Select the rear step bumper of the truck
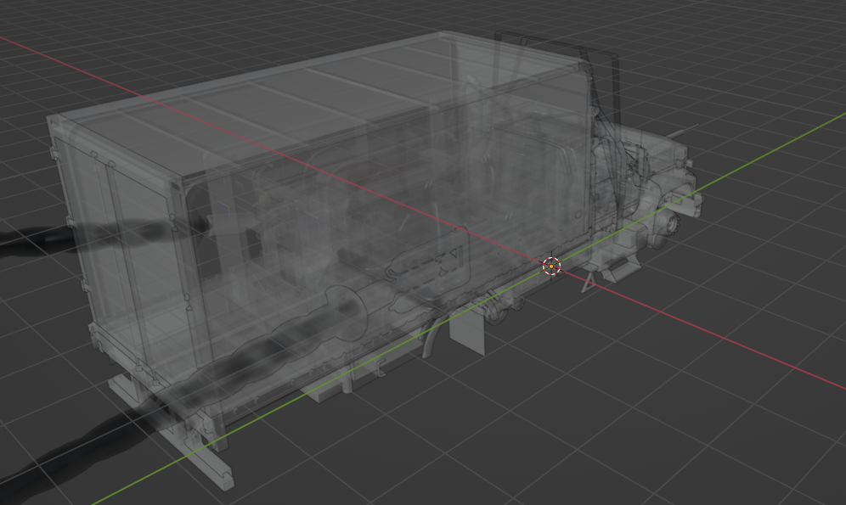Screen dimensions: 846x505 172,434
